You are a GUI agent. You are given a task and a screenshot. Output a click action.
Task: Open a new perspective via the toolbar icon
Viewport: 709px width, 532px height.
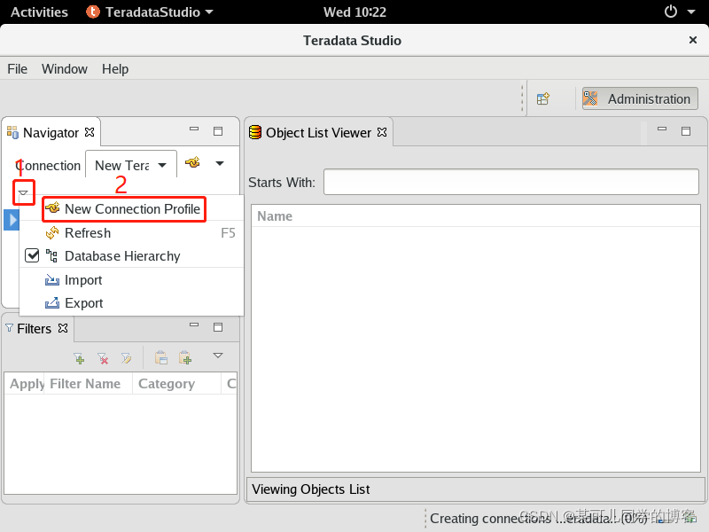click(x=545, y=98)
